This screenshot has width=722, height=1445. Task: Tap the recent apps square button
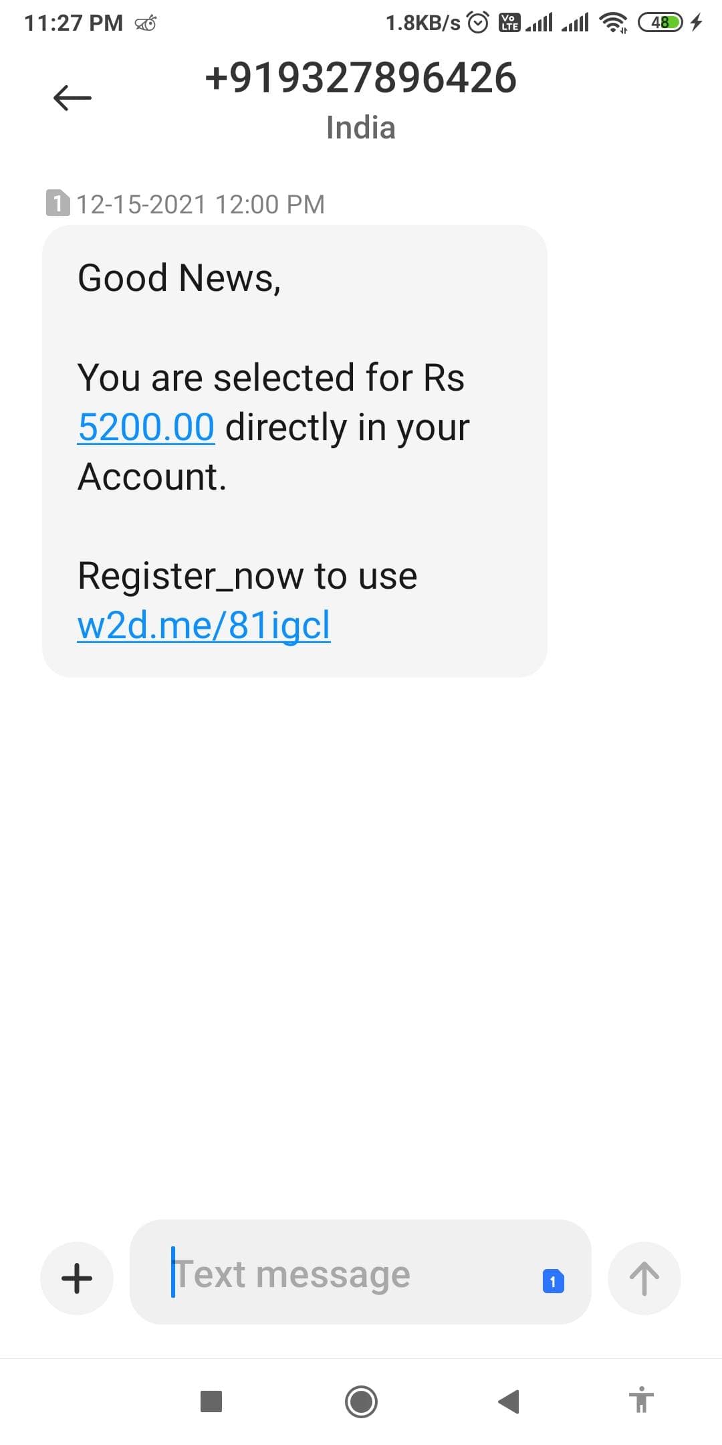(x=211, y=1400)
